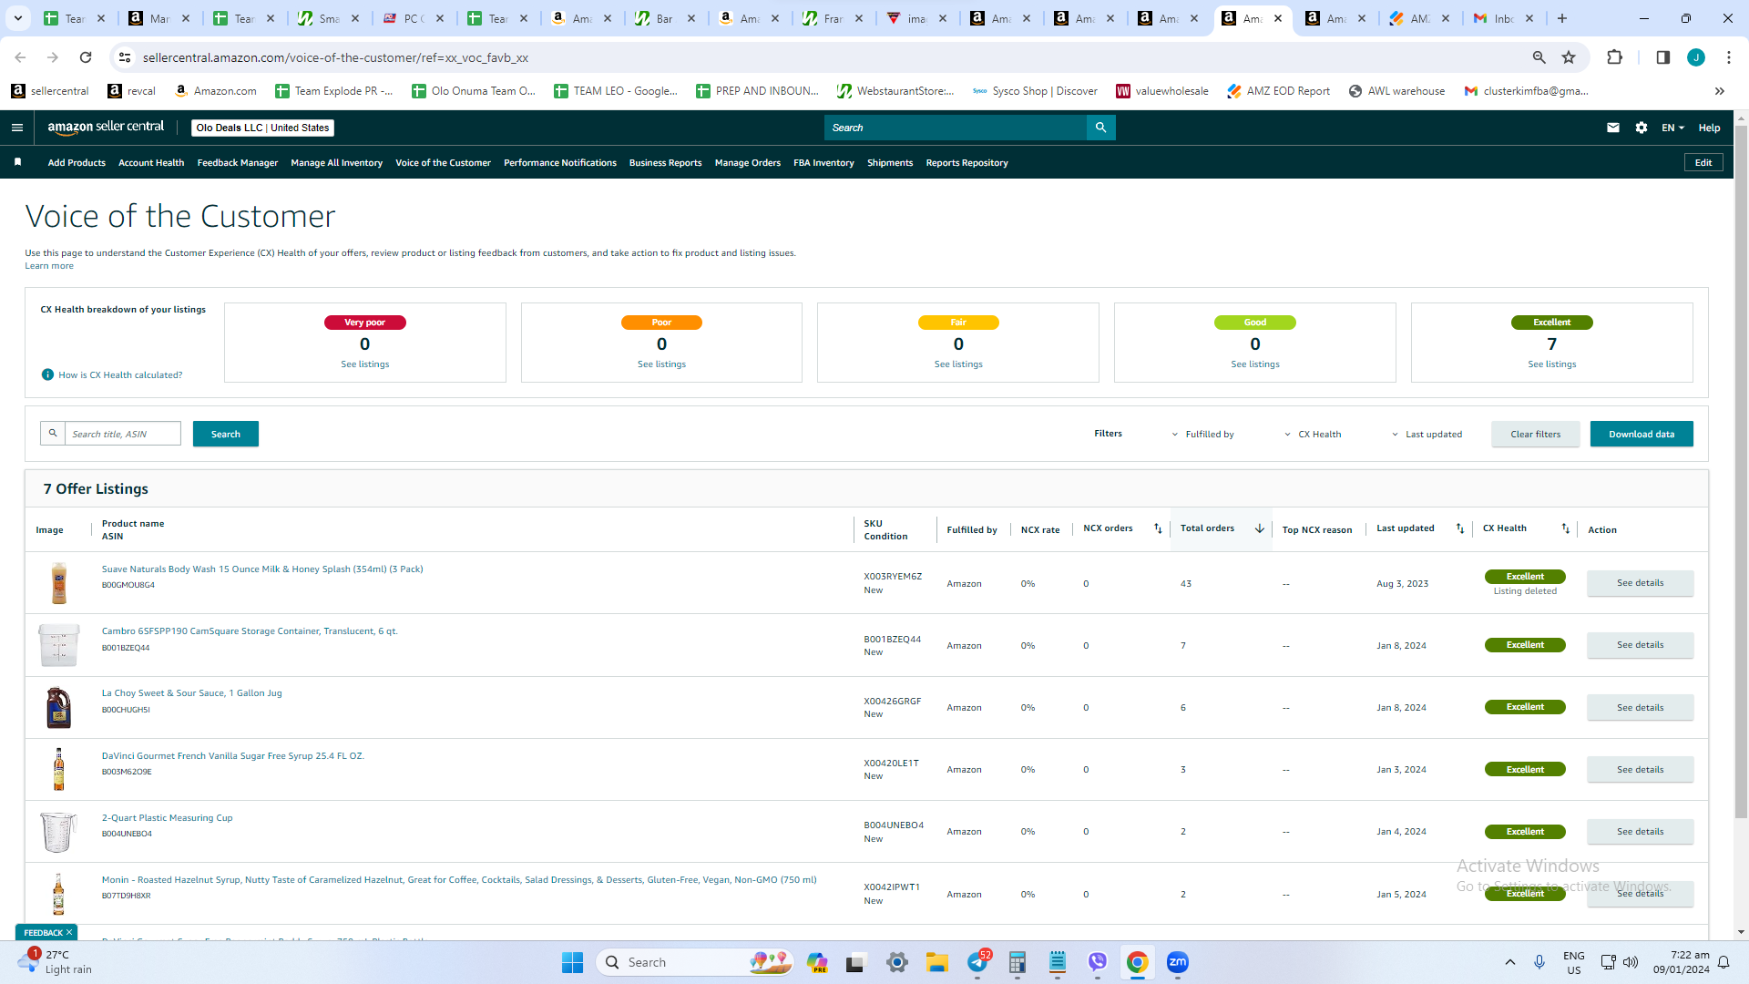
Task: Click the Chrome address bar URL
Action: [x=335, y=57]
